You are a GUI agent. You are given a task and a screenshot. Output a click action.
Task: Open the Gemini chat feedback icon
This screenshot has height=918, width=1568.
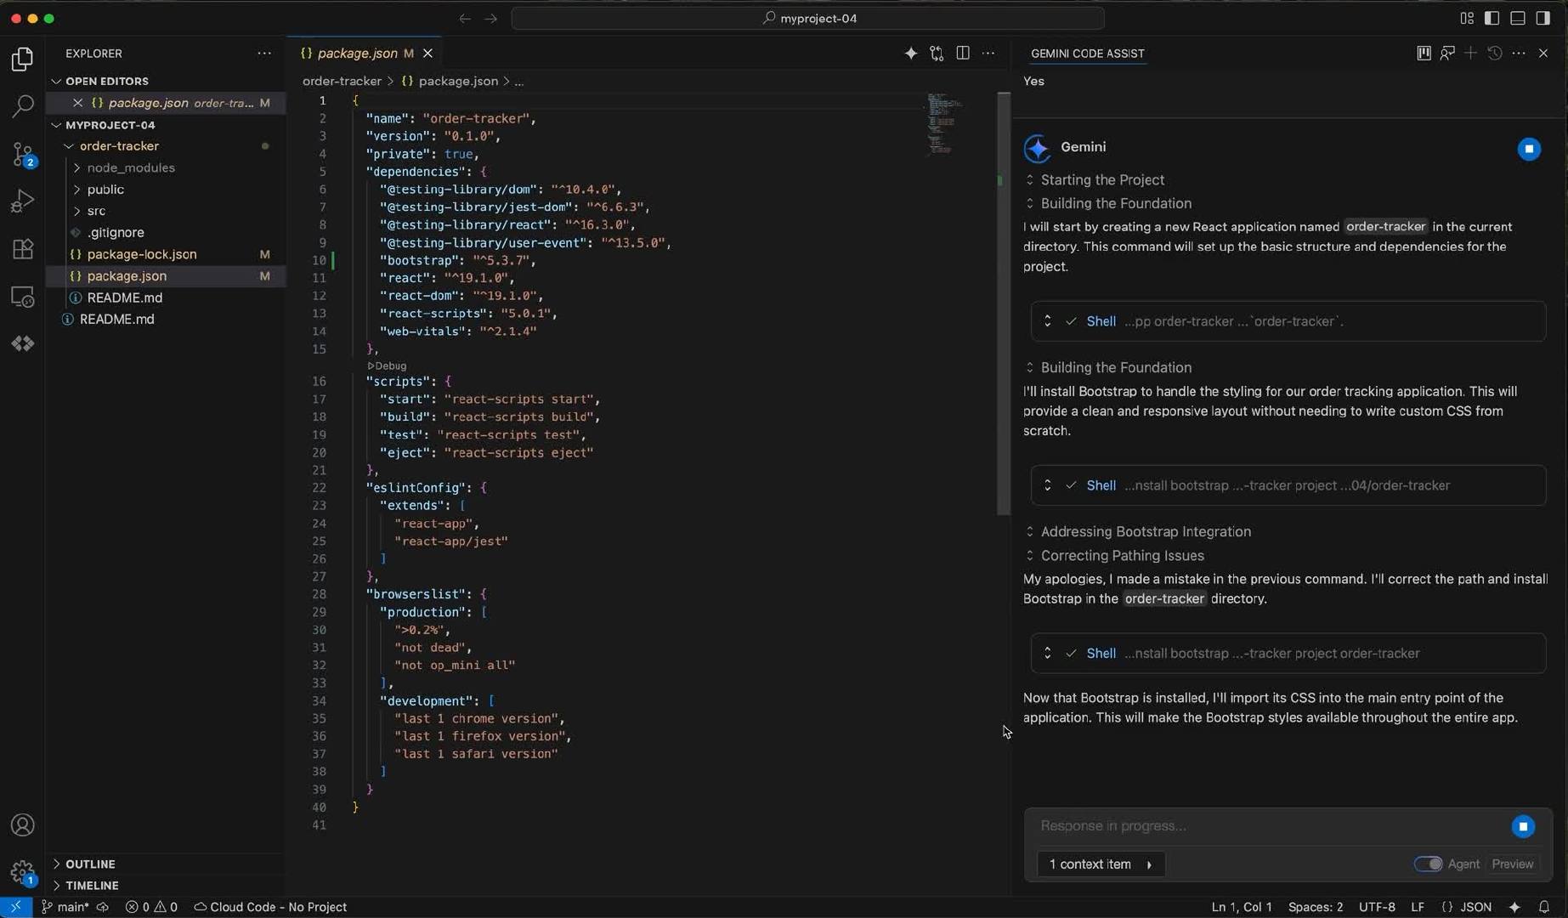point(1447,54)
